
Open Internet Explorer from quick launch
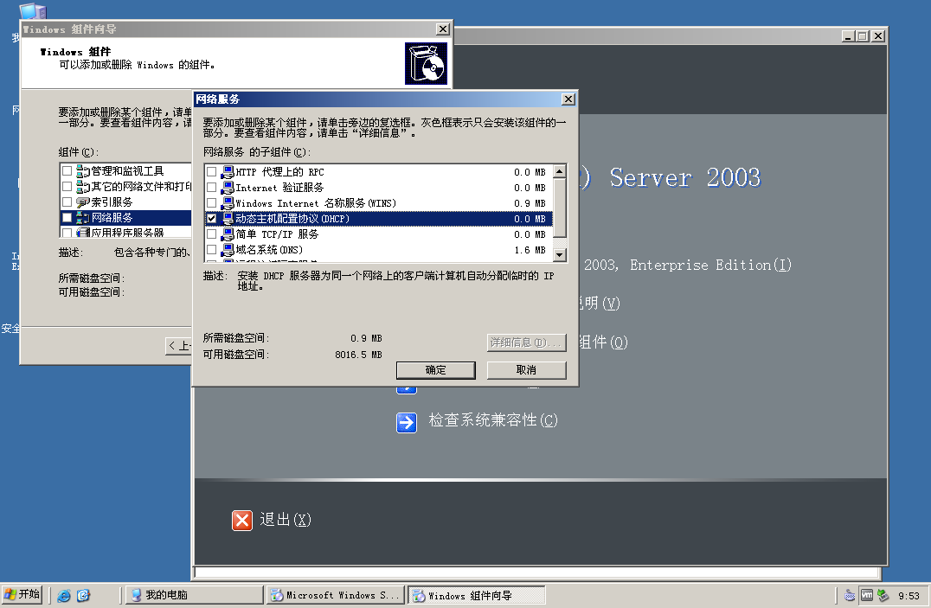(x=64, y=596)
